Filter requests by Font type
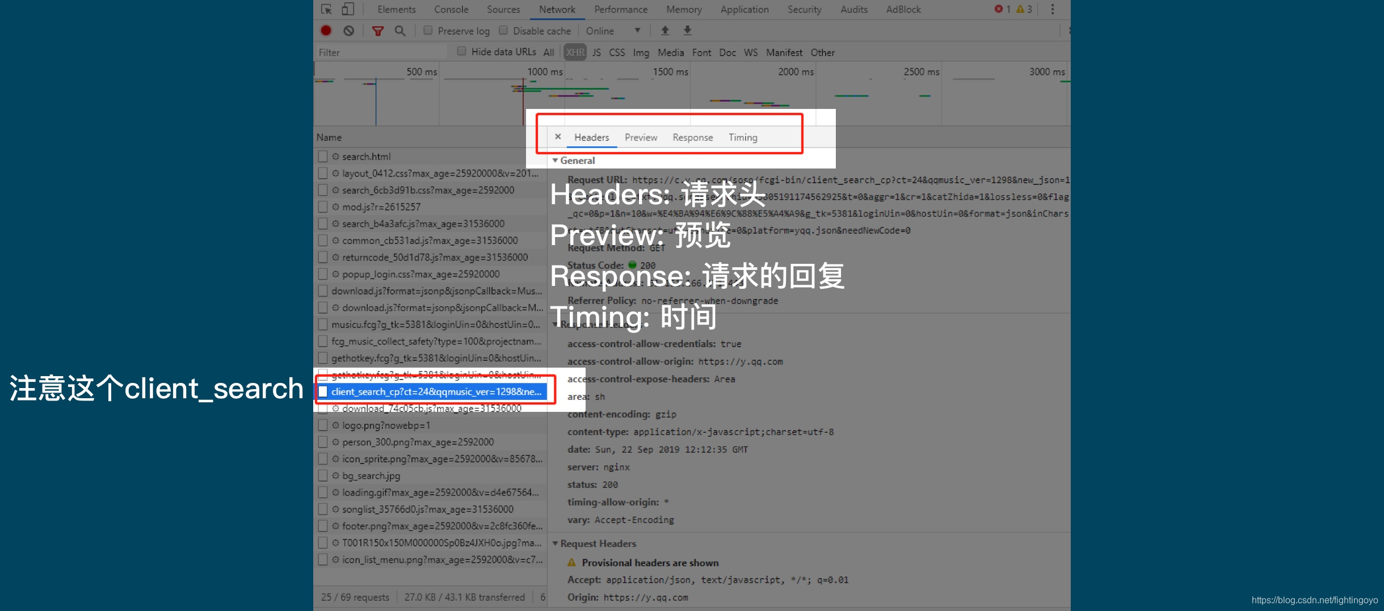Viewport: 1384px width, 611px height. coord(701,52)
